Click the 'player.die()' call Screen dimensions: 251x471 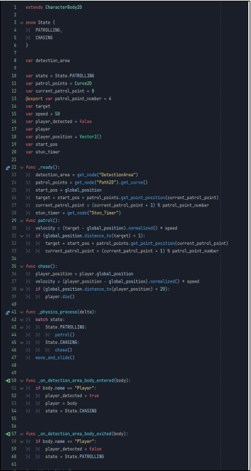coord(60,297)
